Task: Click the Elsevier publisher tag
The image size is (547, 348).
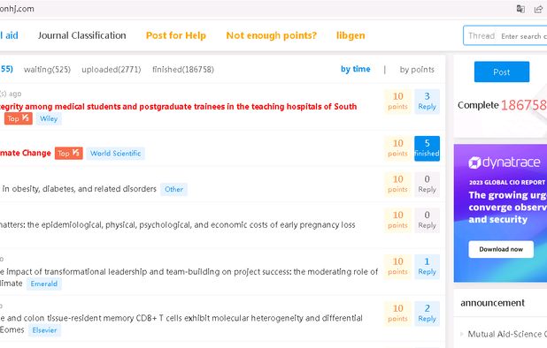Action: pos(44,330)
